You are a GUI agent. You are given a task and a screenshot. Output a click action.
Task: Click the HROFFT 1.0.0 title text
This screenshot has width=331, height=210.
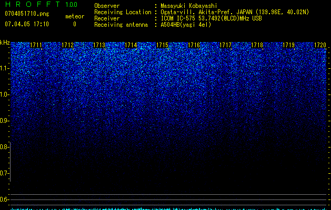(41, 4)
